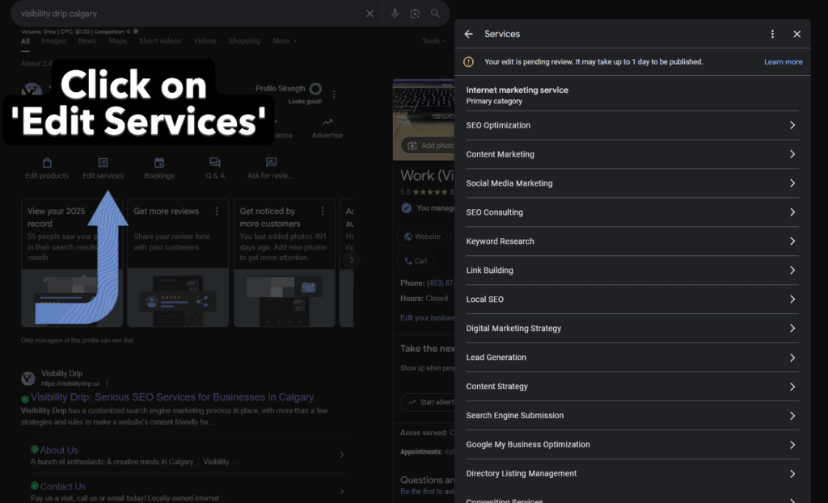Open the Visibility Drip search result link
828x503 pixels.
point(172,397)
